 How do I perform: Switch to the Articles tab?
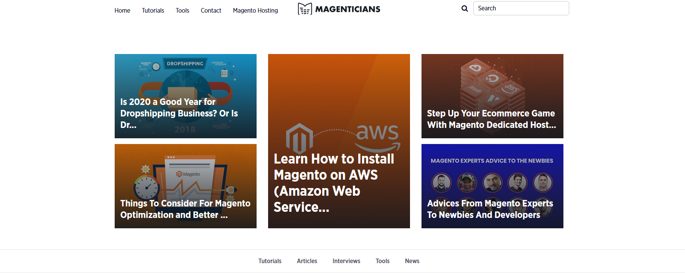307,261
